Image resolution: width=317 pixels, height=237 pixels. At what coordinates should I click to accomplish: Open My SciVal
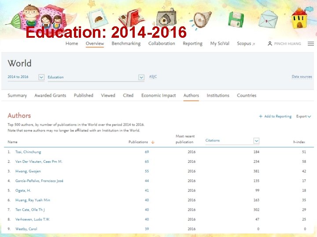[x=220, y=43]
